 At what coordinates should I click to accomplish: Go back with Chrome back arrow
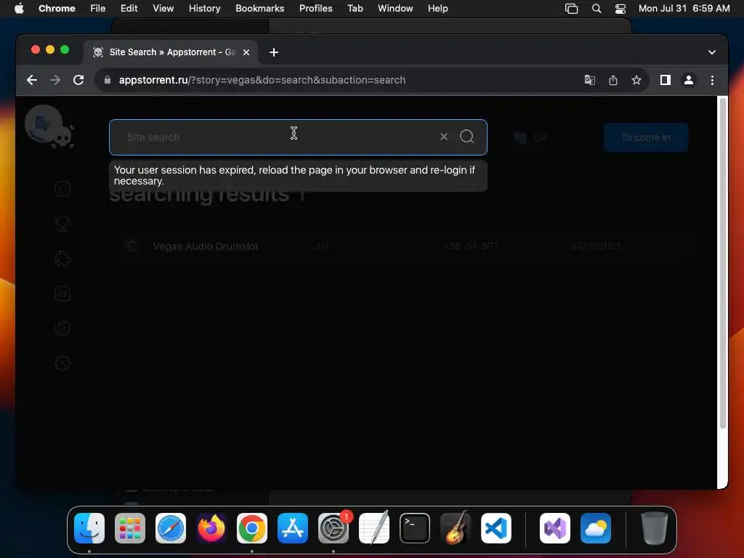[32, 80]
